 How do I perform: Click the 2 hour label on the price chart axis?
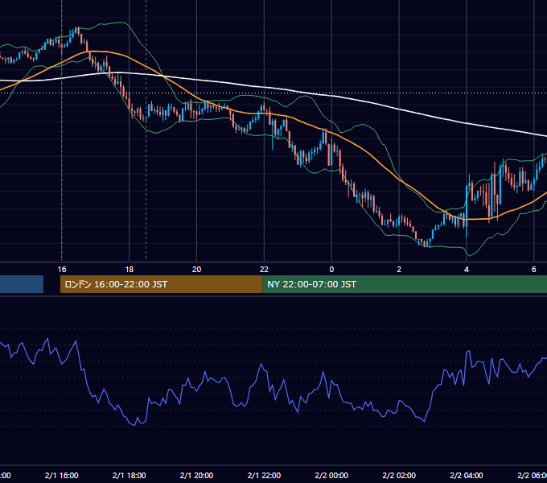399,270
